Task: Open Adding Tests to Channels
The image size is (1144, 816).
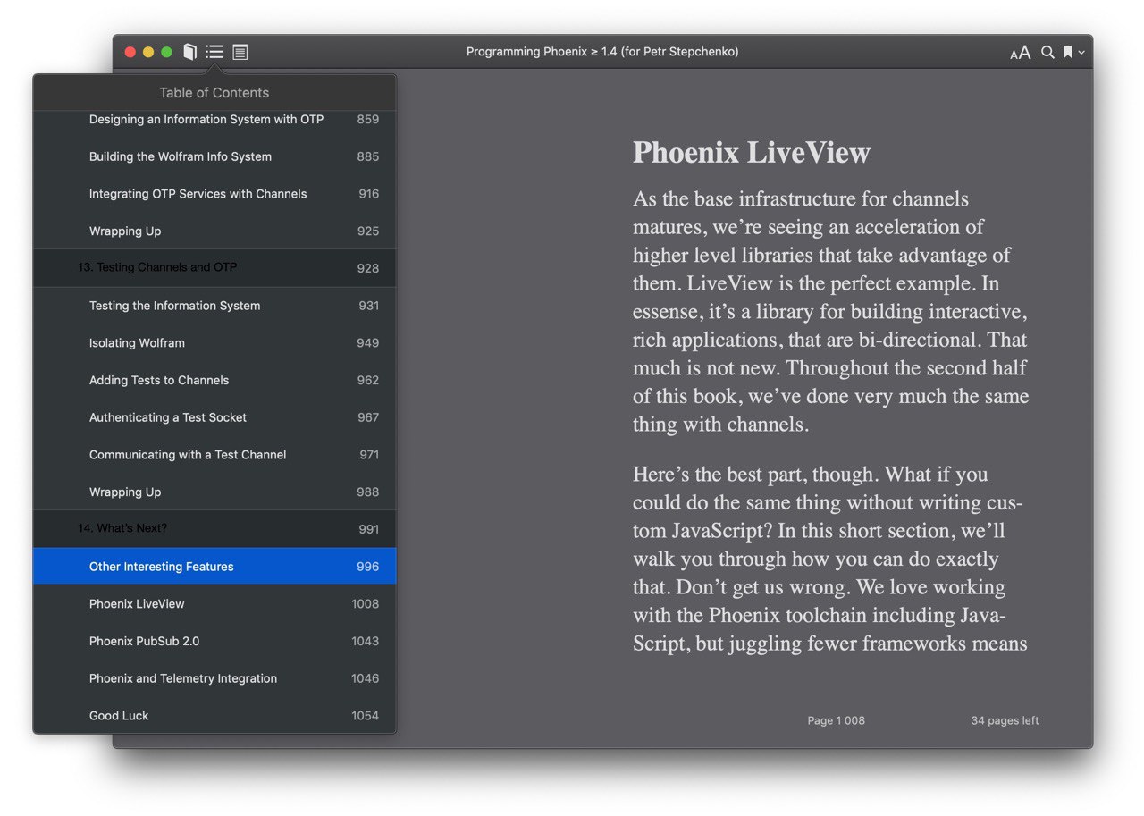Action: (214, 381)
